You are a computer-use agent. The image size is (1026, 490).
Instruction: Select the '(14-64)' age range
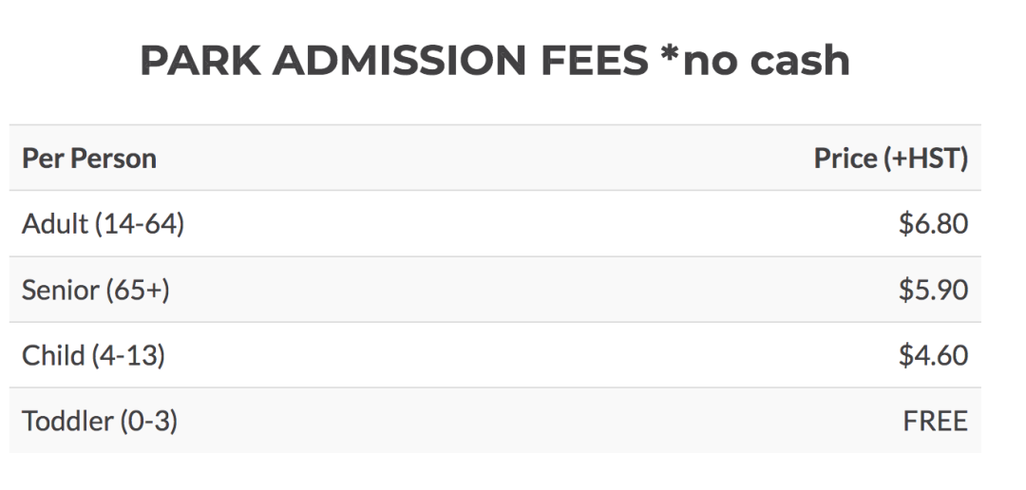coord(139,224)
